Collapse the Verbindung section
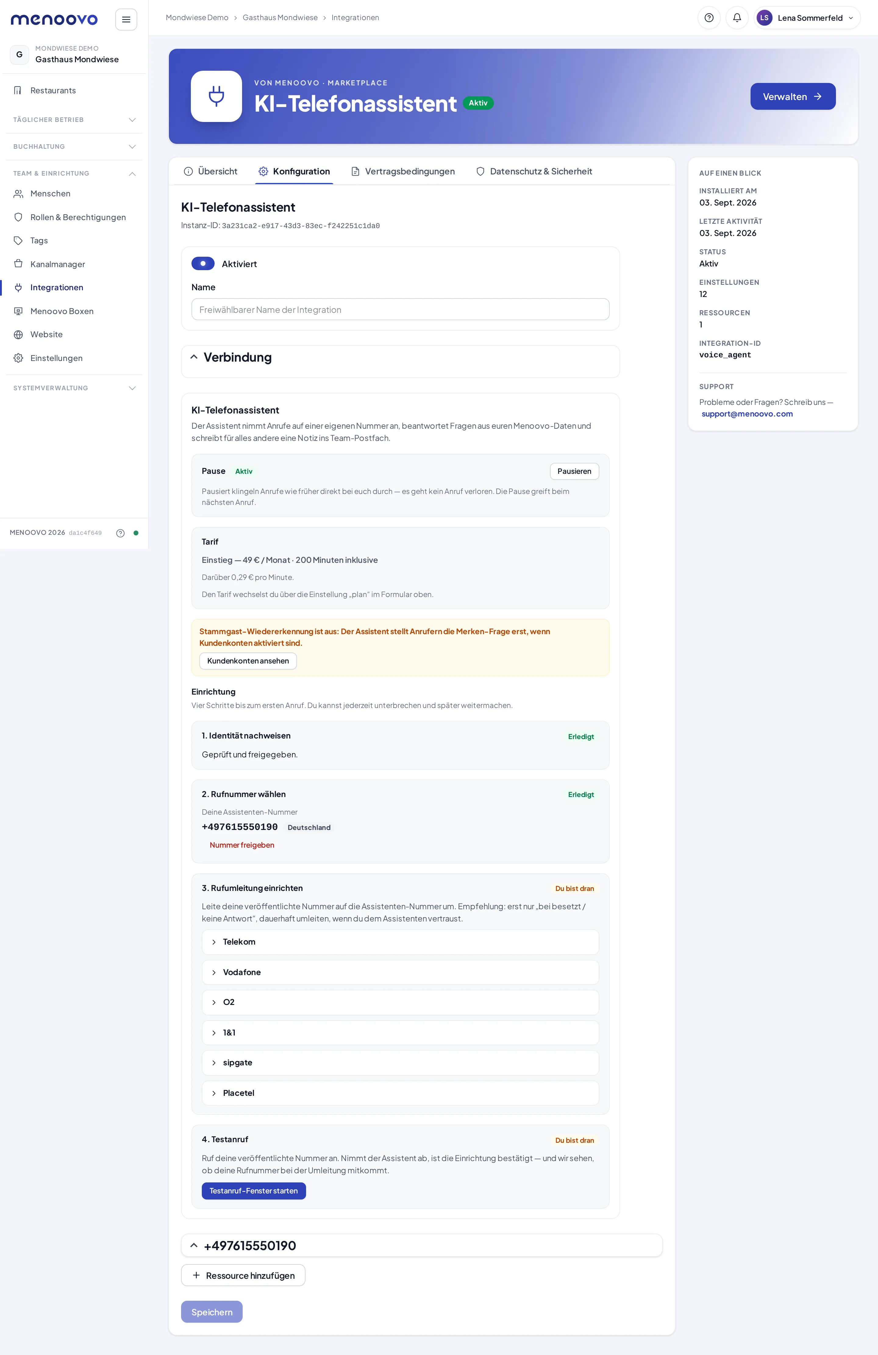 click(x=194, y=357)
